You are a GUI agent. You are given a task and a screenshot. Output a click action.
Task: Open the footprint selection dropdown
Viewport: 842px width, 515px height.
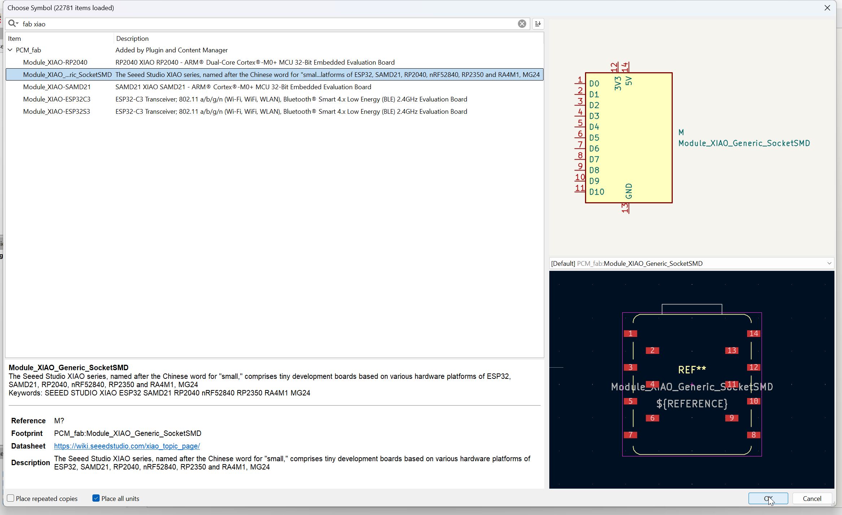(829, 263)
